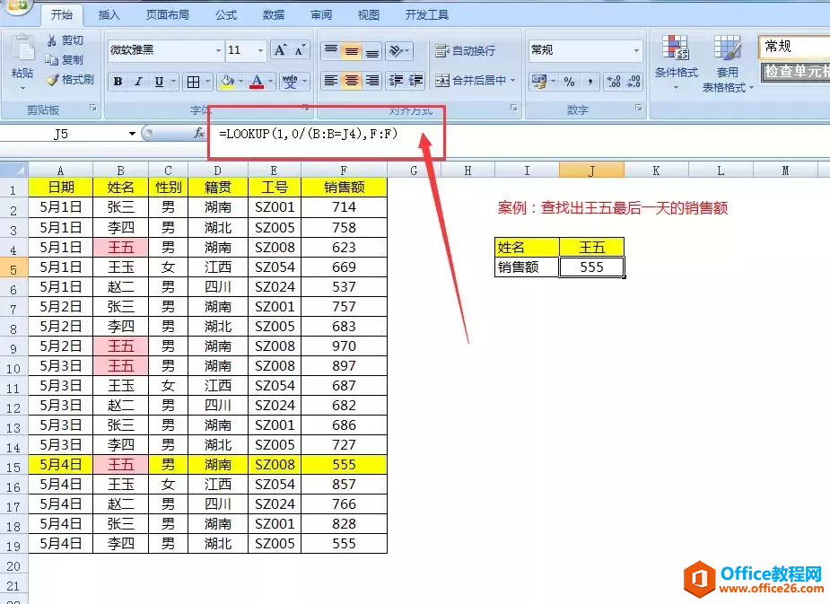
Task: Click Merge and Center (合并后居中) button
Action: (x=470, y=81)
